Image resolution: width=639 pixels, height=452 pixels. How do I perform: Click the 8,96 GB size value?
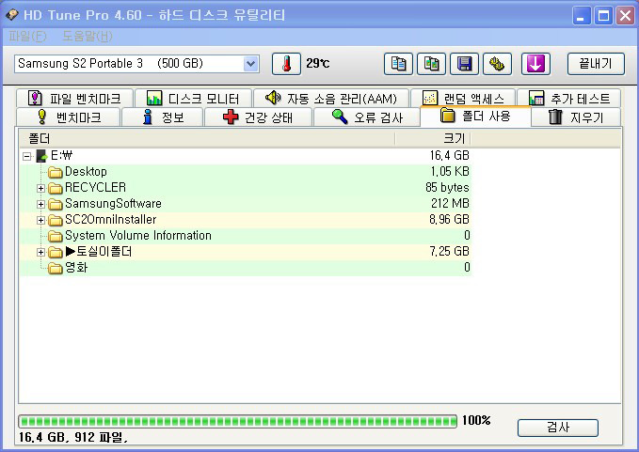(449, 220)
